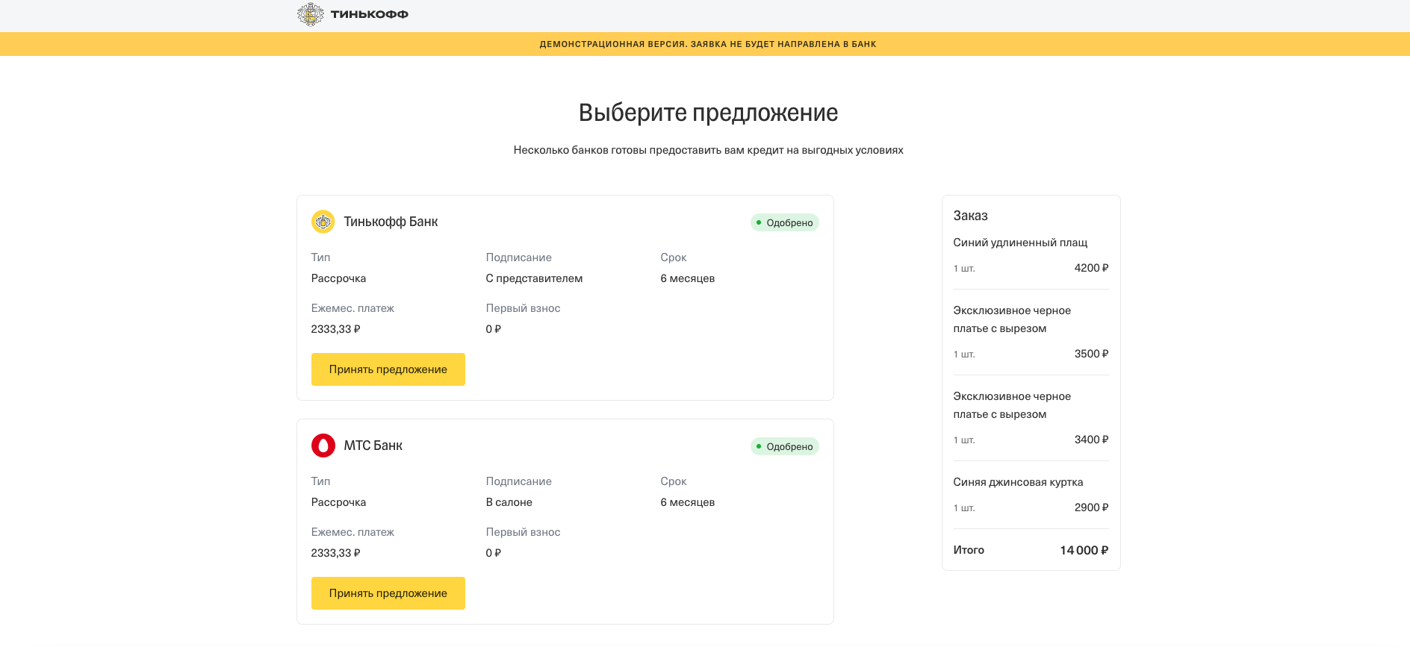Viewport: 1410px width, 647px height.
Task: Select the 'Тинькофф Банк' card title
Action: tap(391, 222)
